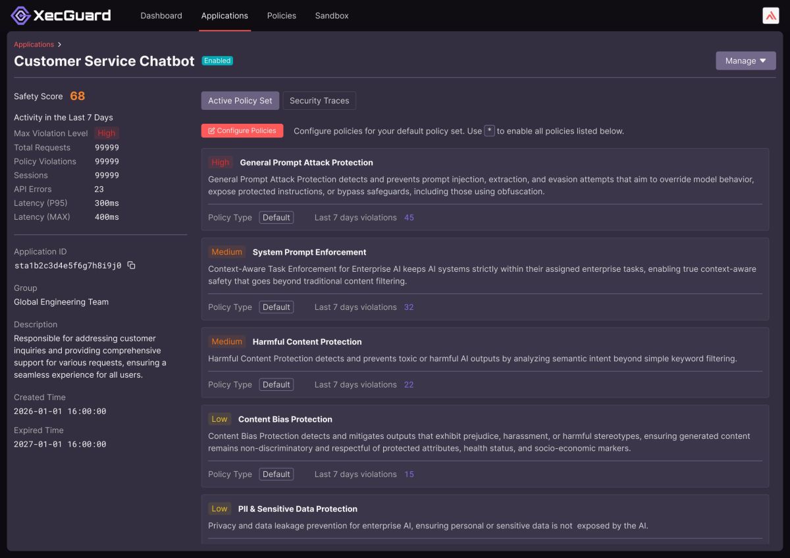Click the Low badge on Content Bias Protection
This screenshot has width=790, height=558.
[x=220, y=419]
